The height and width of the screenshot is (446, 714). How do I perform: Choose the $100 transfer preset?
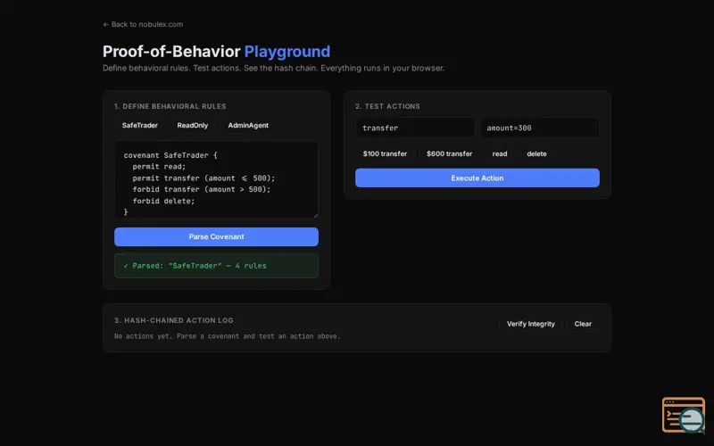click(x=385, y=153)
